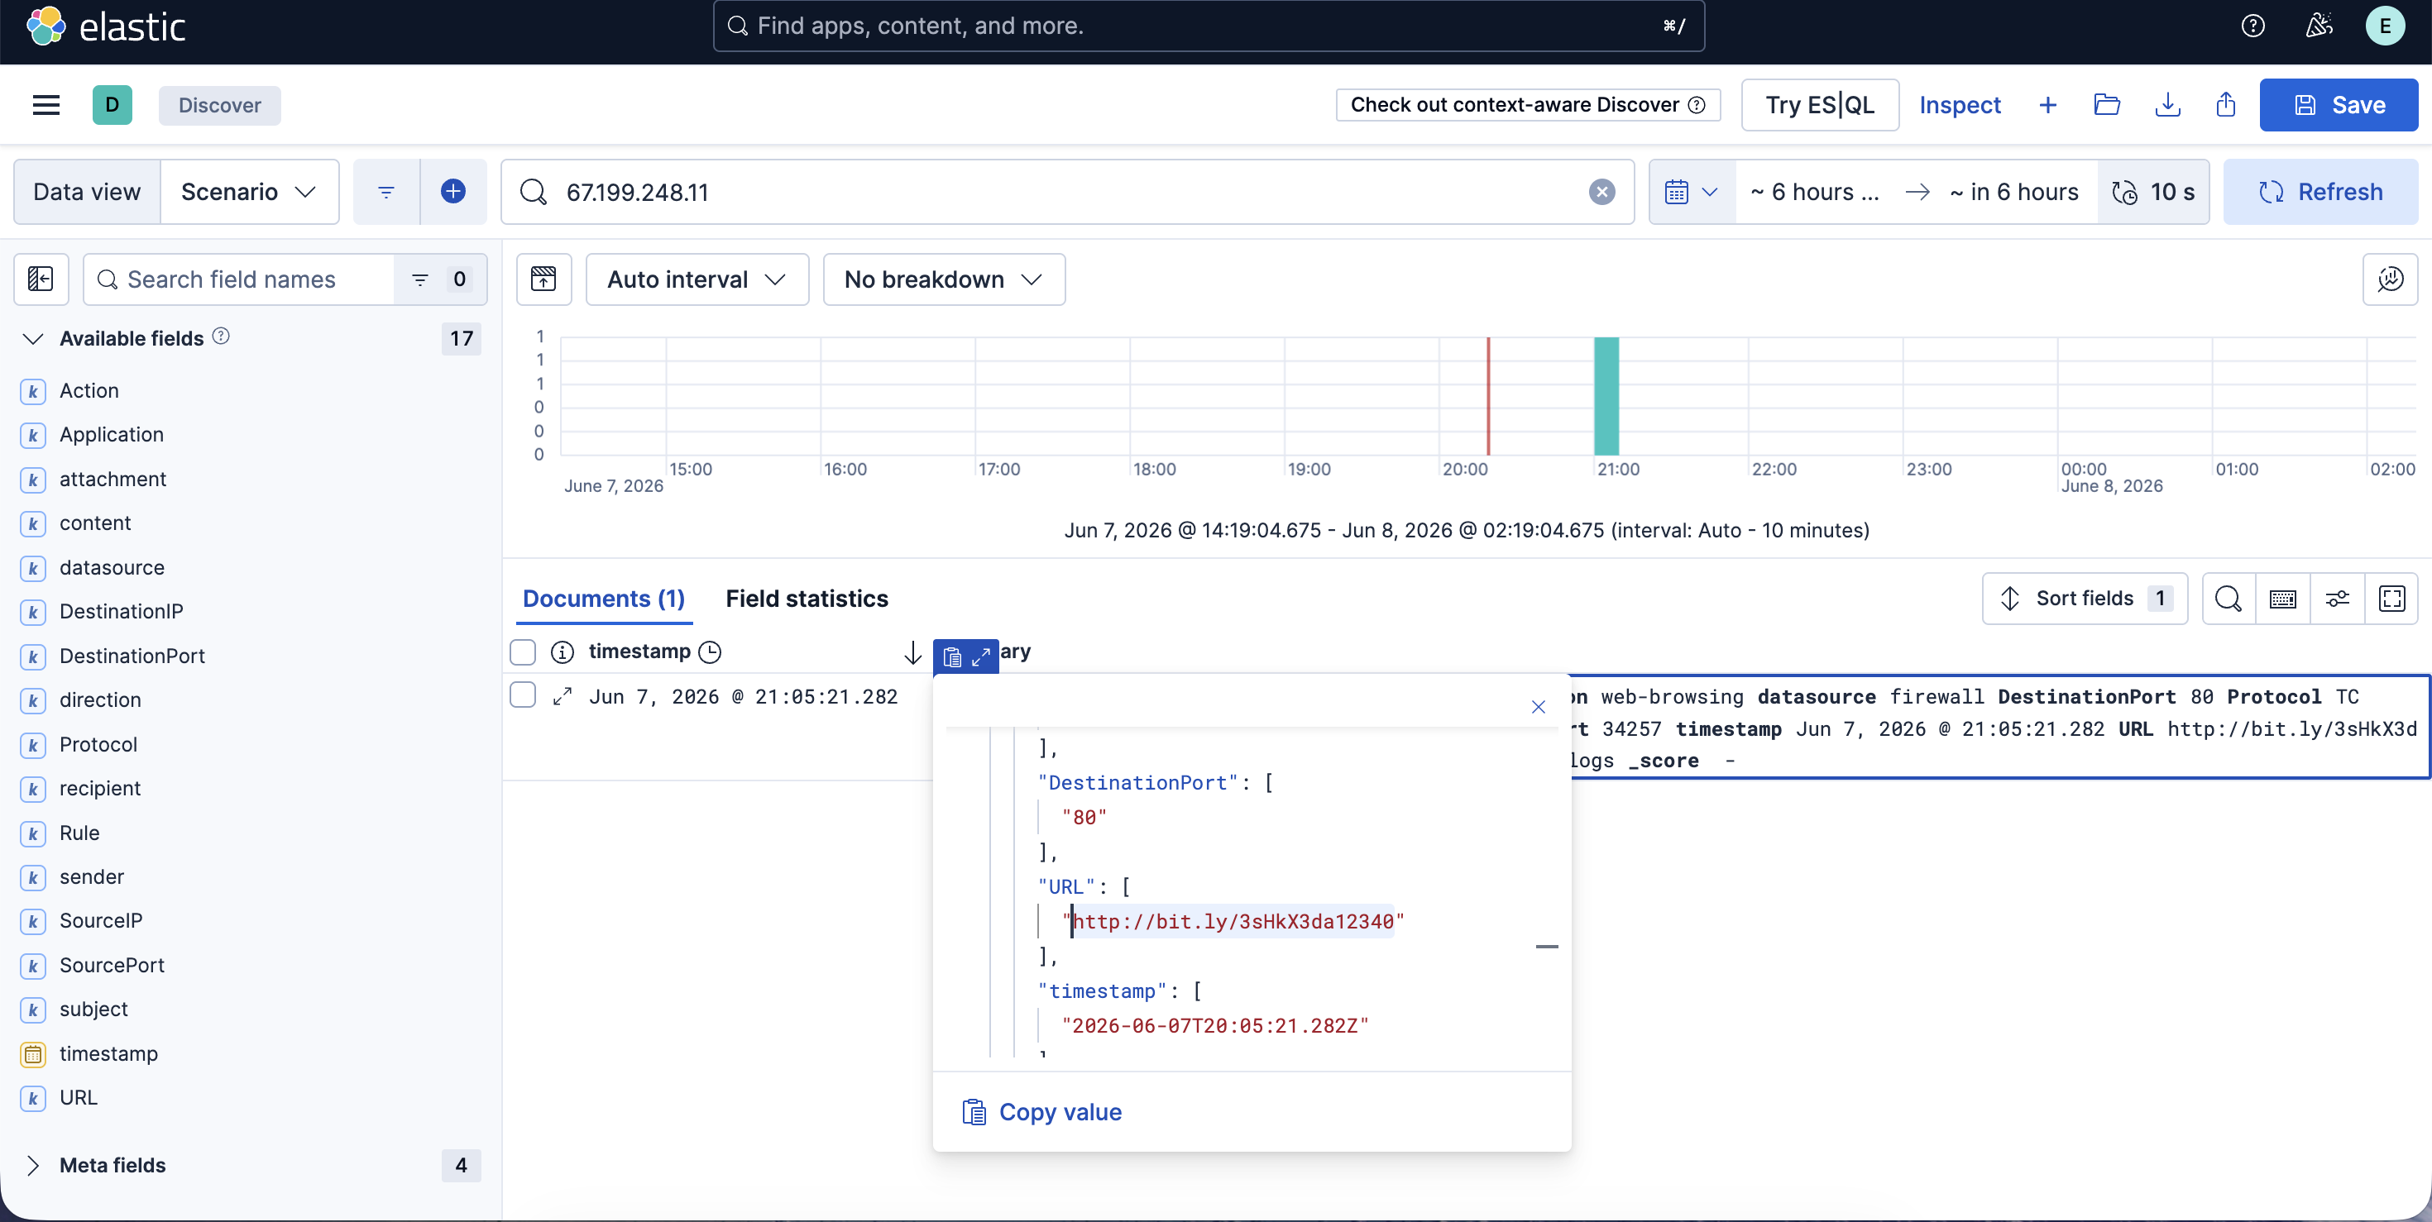Open the newsfeed celebration icon
2432x1222 pixels.
(2319, 26)
